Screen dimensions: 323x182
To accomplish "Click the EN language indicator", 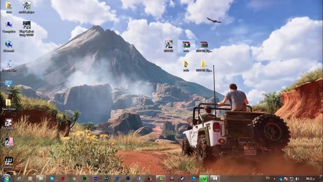I will click(x=267, y=178).
